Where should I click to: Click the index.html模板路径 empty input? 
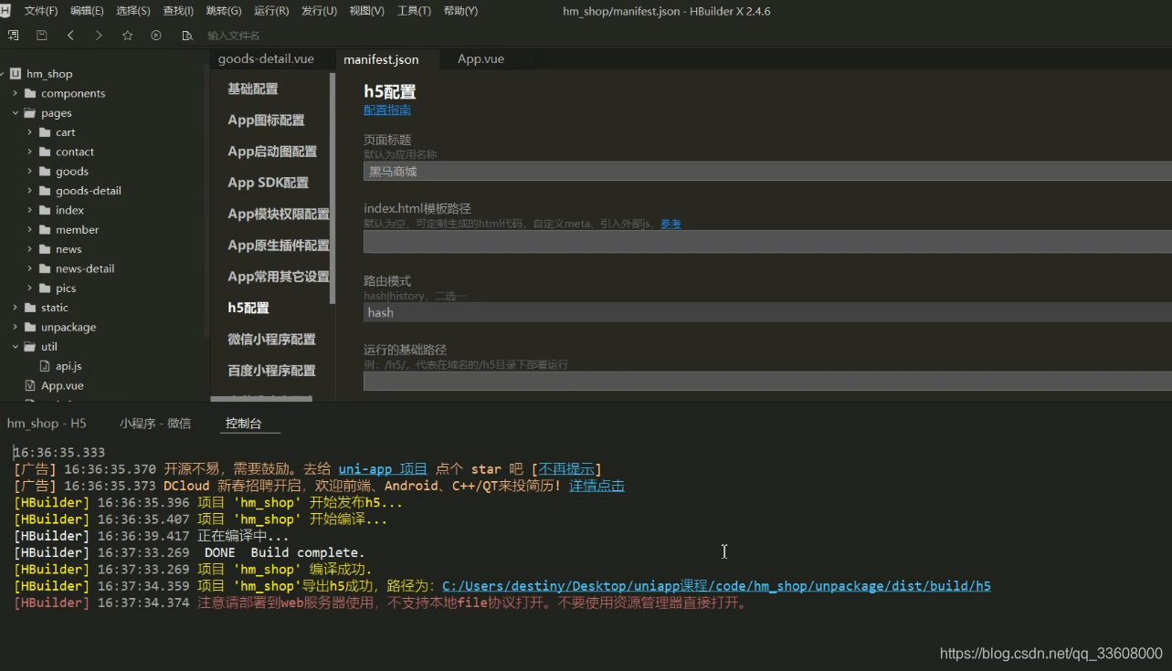pos(767,242)
